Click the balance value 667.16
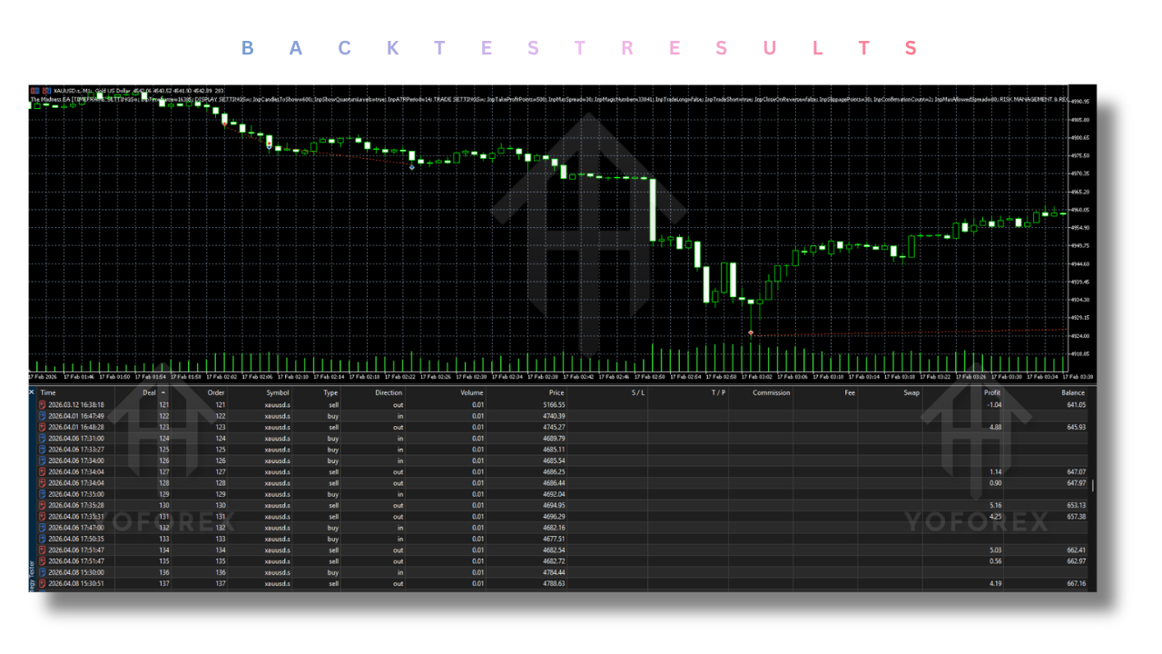Image resolution: width=1162 pixels, height=654 pixels. (x=1076, y=584)
